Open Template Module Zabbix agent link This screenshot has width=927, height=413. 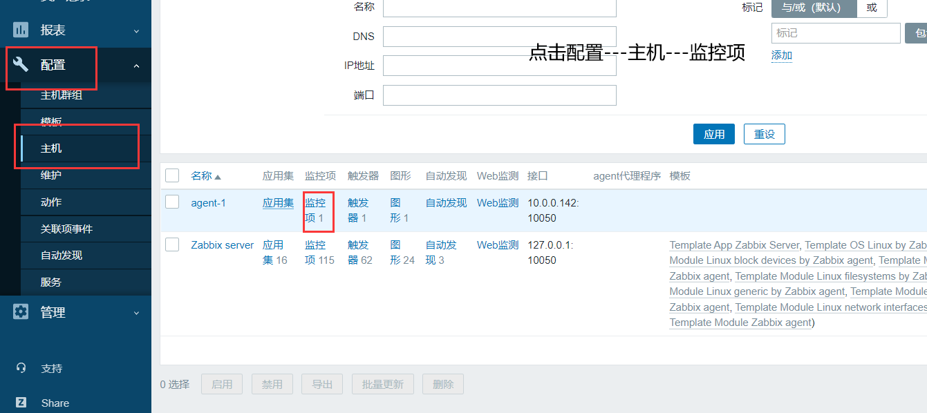(x=740, y=323)
